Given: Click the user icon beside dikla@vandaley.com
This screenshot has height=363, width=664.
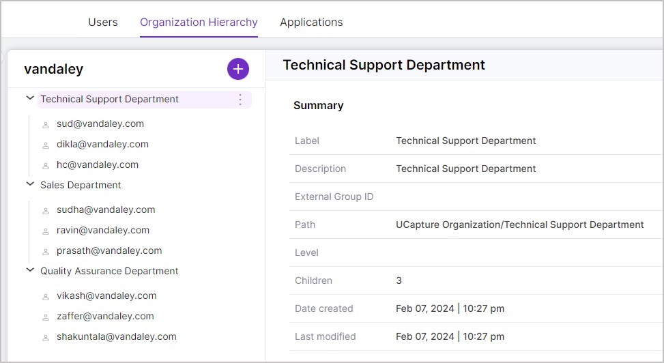Looking at the screenshot, I should pos(46,145).
